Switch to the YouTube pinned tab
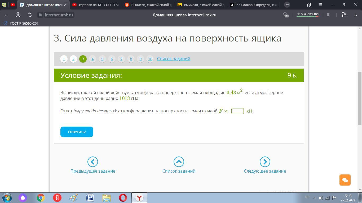362x203 pixels. (x=12, y=5)
